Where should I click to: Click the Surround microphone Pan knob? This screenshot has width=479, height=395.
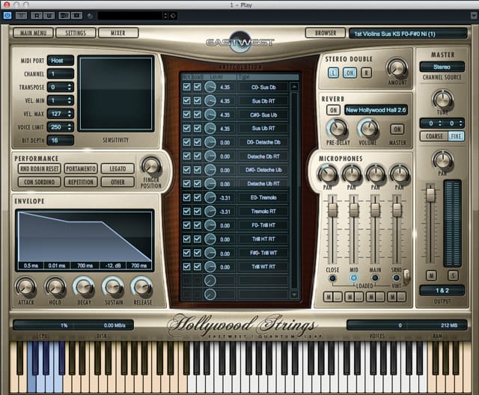[x=400, y=174]
